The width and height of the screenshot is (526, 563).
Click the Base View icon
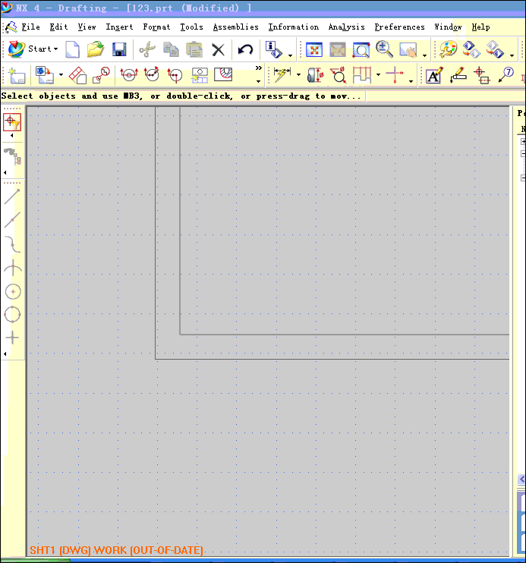45,75
